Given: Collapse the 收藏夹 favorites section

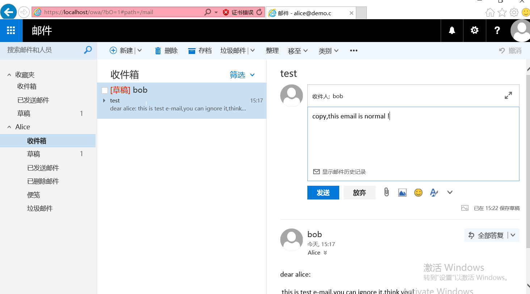Looking at the screenshot, I should coord(9,75).
